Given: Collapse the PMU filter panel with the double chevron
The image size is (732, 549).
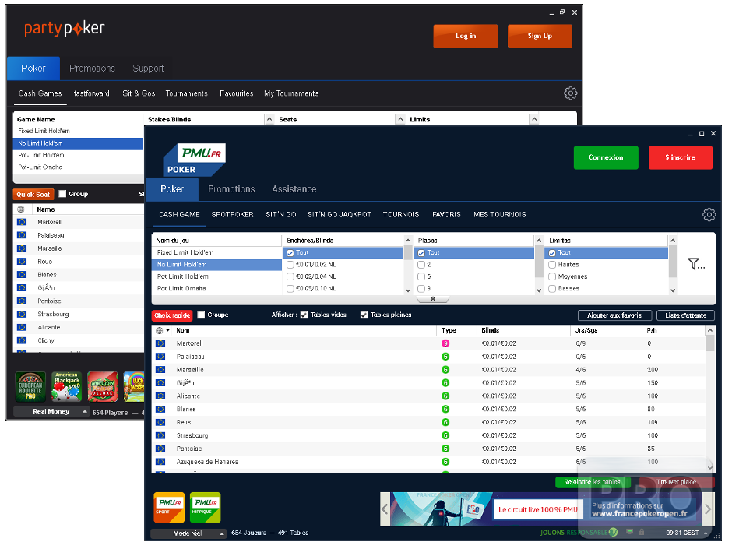Looking at the screenshot, I should (x=433, y=299).
